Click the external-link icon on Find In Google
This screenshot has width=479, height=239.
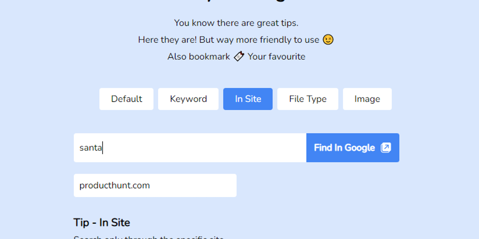tap(385, 148)
